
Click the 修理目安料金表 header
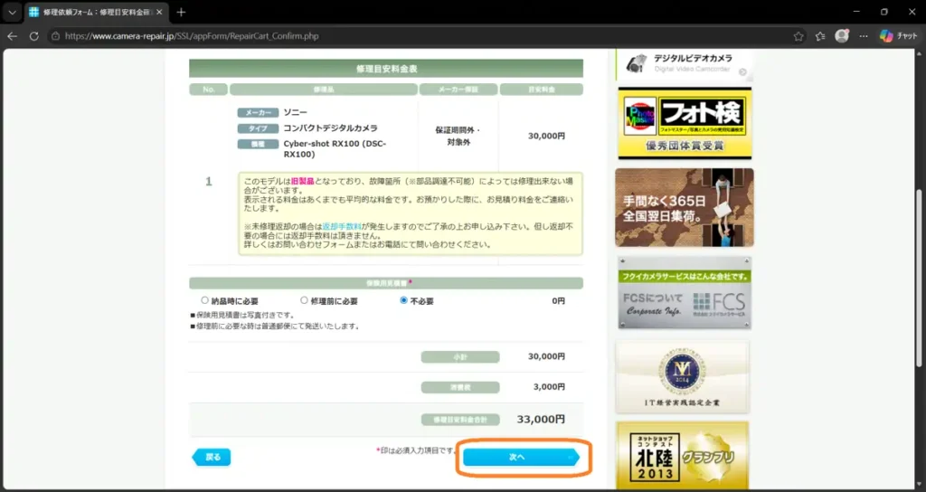[x=386, y=69]
